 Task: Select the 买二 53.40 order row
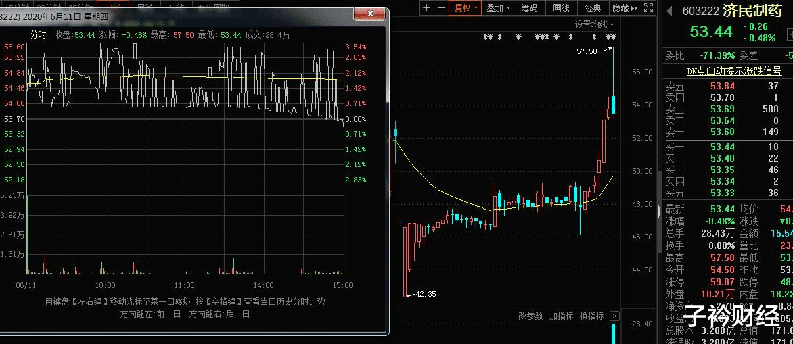click(x=728, y=159)
